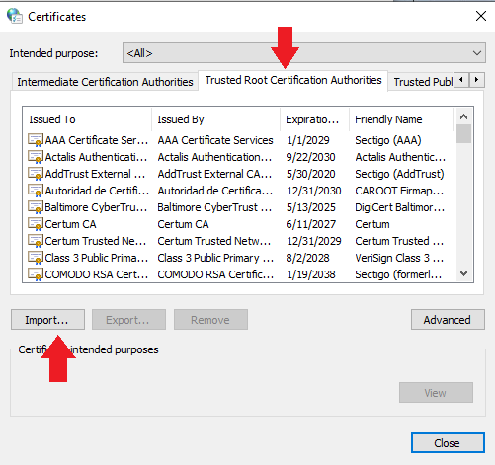This screenshot has width=495, height=465.
Task: Click Certum Trusted Netw... in Issued By
Action: coord(214,241)
